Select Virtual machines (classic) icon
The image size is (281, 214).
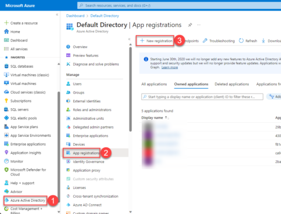click(6, 75)
